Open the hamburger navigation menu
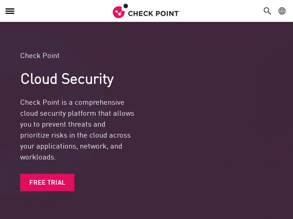Image resolution: width=293 pixels, height=219 pixels. click(10, 11)
